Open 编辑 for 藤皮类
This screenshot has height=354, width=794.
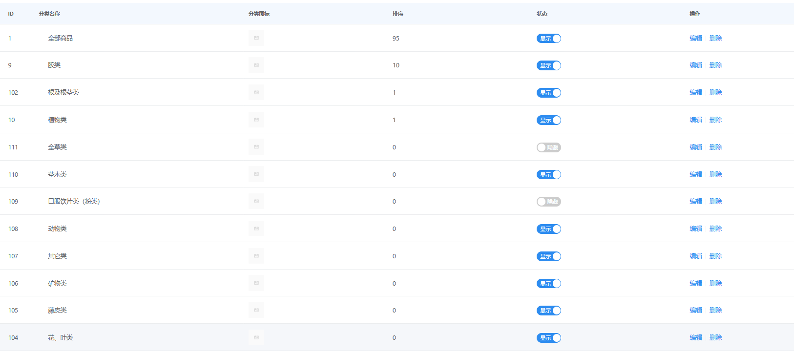(696, 310)
